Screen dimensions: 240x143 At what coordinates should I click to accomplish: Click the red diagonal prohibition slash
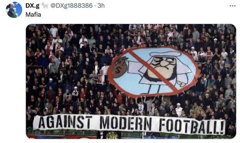coord(154,71)
